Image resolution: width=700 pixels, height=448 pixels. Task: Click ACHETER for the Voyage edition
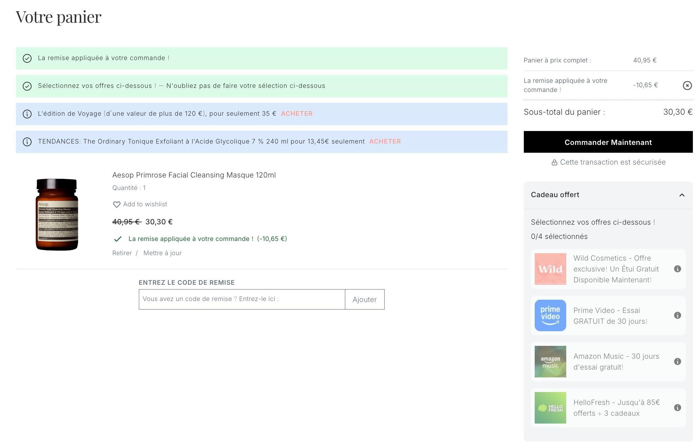pyautogui.click(x=297, y=114)
